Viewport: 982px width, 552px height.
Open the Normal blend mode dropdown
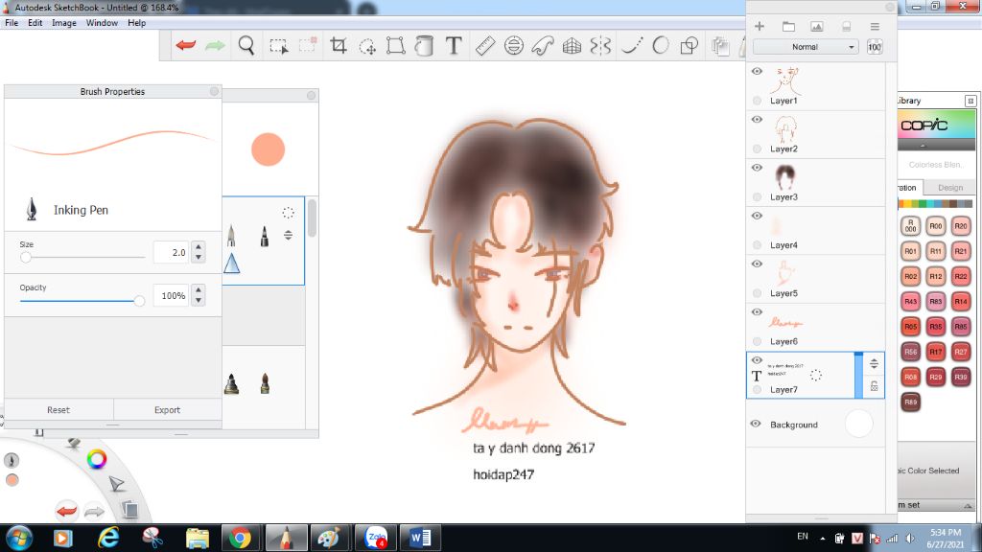click(805, 47)
